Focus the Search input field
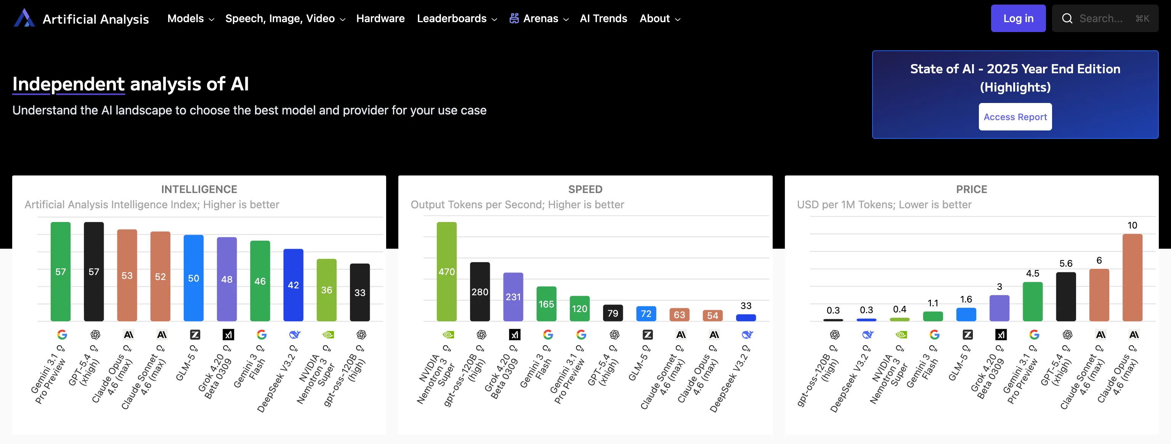Screen dimensions: 1171x444 (1105, 19)
